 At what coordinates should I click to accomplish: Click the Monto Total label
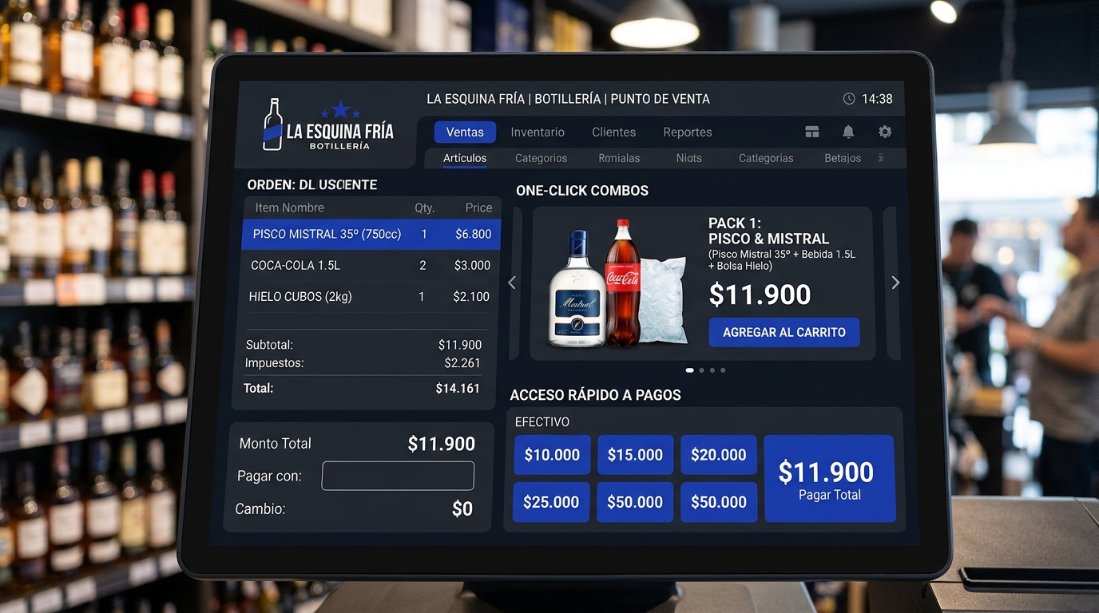tap(276, 444)
